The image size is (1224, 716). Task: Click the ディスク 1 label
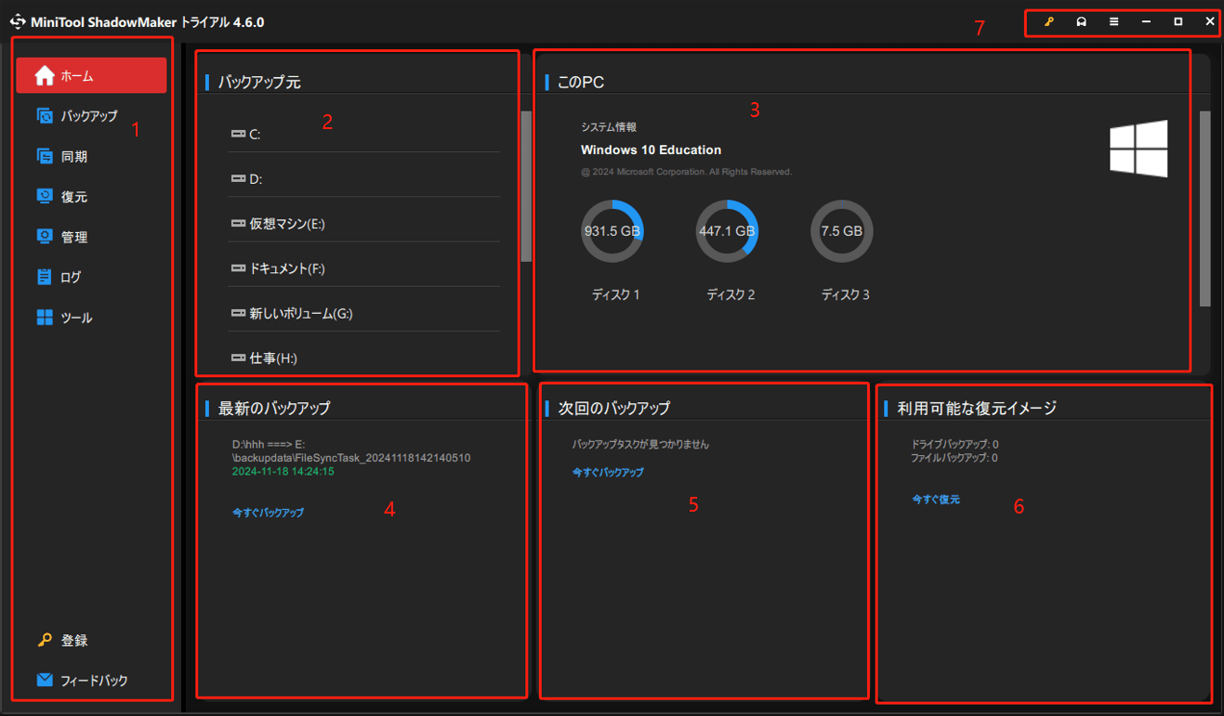tap(615, 294)
